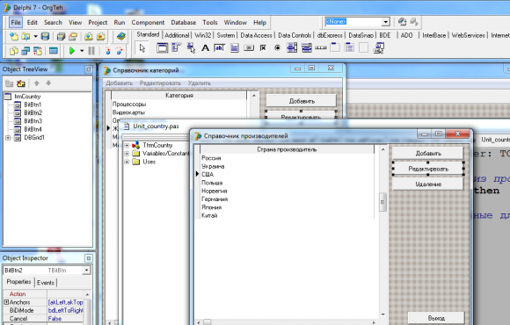Click the Save icon in toolbar
The width and height of the screenshot is (510, 325).
pyautogui.click(x=45, y=36)
